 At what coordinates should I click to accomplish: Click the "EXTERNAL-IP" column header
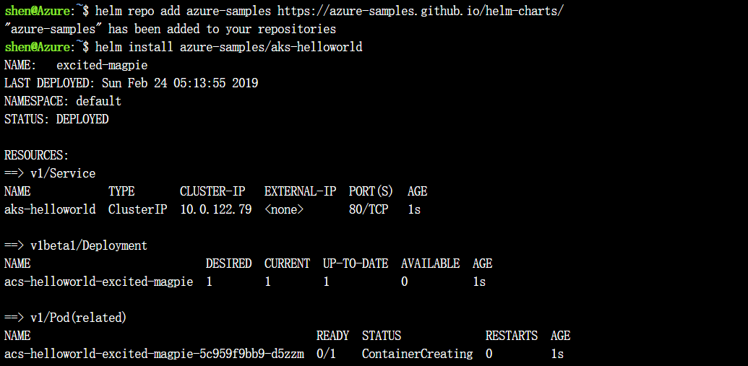click(x=301, y=191)
